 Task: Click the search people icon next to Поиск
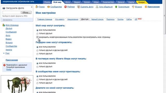pyautogui.click(x=37, y=7)
